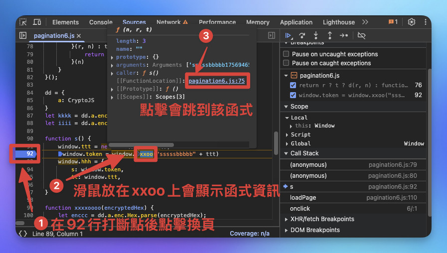Close the pagination6.js file tab
Viewport: 447px width, 253px height.
pos(79,36)
